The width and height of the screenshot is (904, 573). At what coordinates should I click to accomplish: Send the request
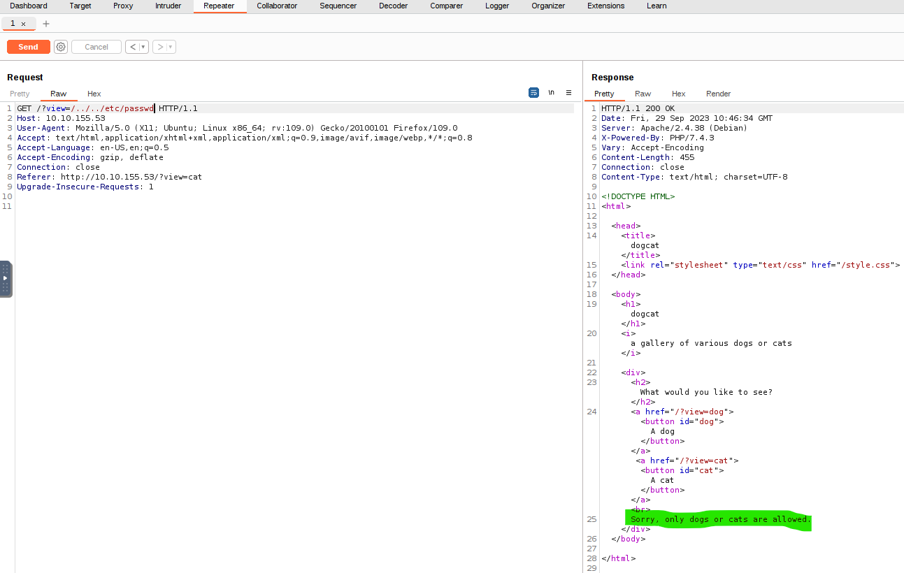[x=28, y=47]
